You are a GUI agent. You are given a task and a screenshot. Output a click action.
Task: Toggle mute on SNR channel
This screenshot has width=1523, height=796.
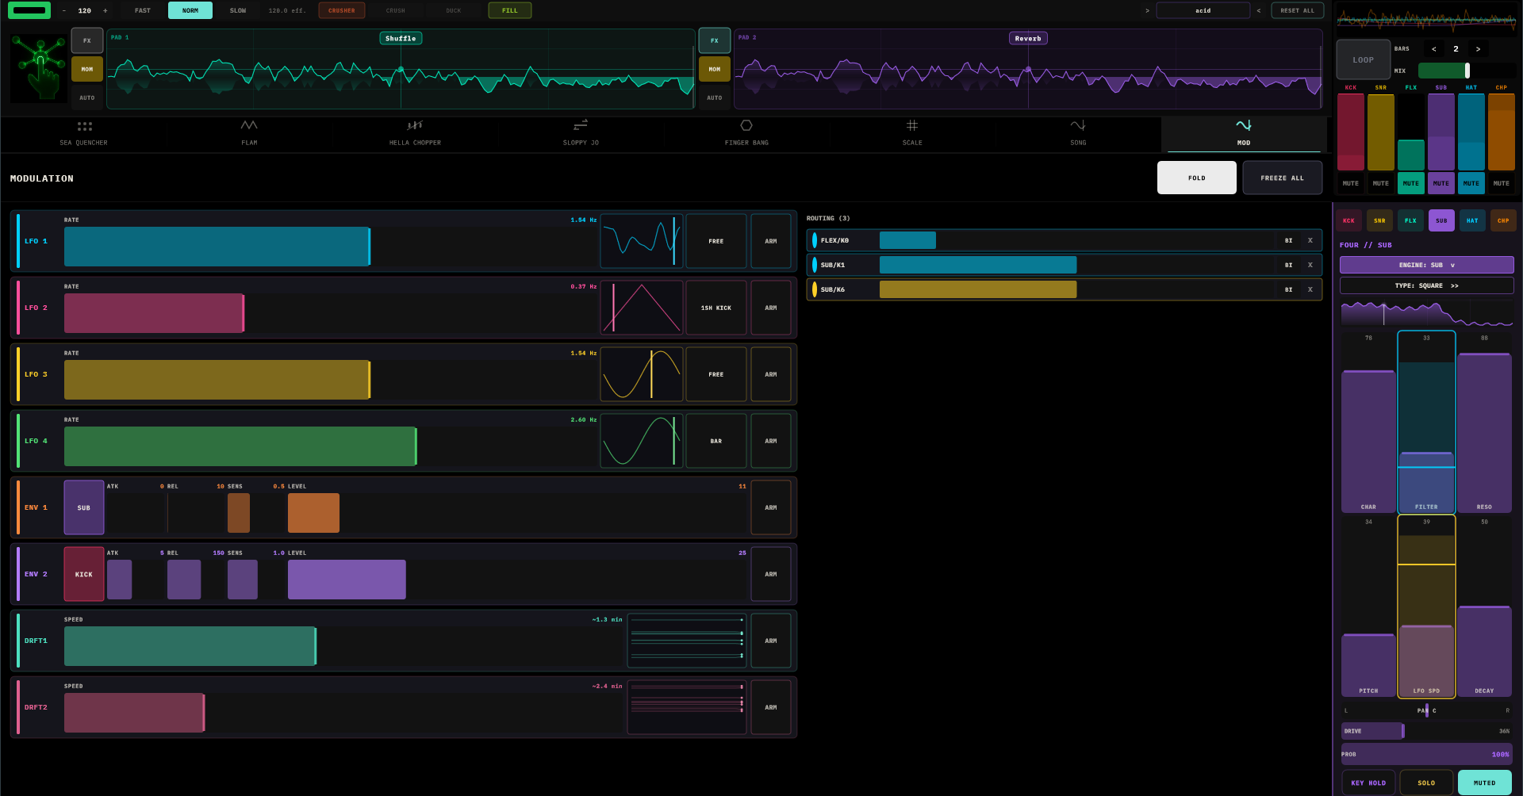[x=1380, y=183]
